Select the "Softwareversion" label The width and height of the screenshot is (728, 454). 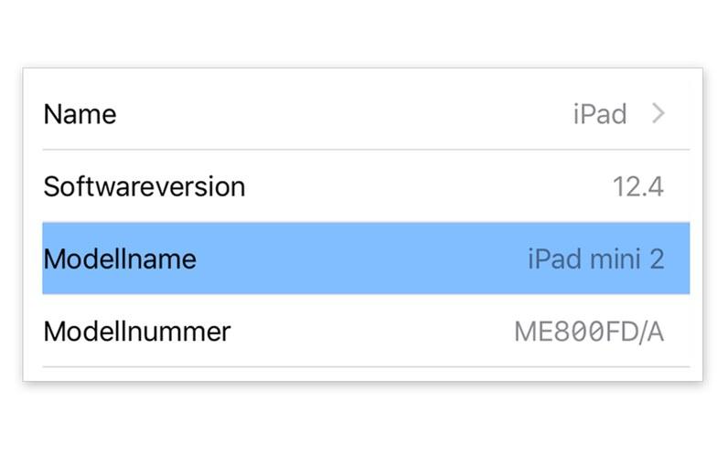coord(145,187)
